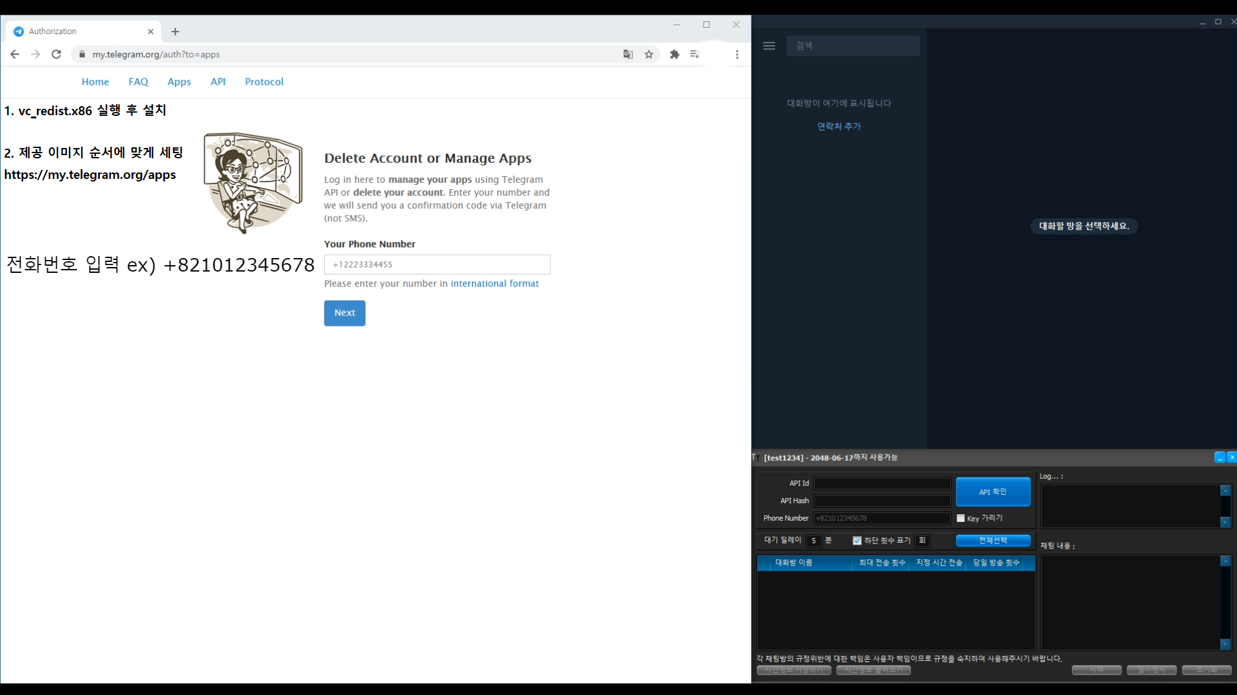Open Chrome's three-dot menu
This screenshot has width=1237, height=695.
[x=737, y=55]
